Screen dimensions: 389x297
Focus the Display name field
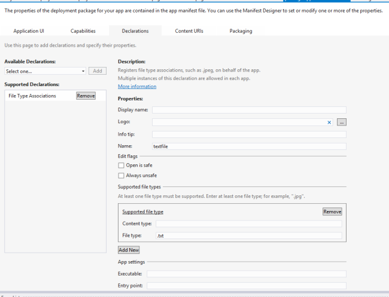pos(249,110)
